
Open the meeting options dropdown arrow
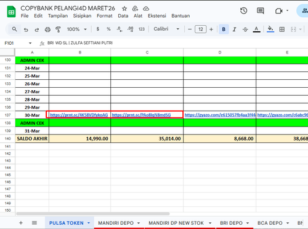tap(287, 10)
